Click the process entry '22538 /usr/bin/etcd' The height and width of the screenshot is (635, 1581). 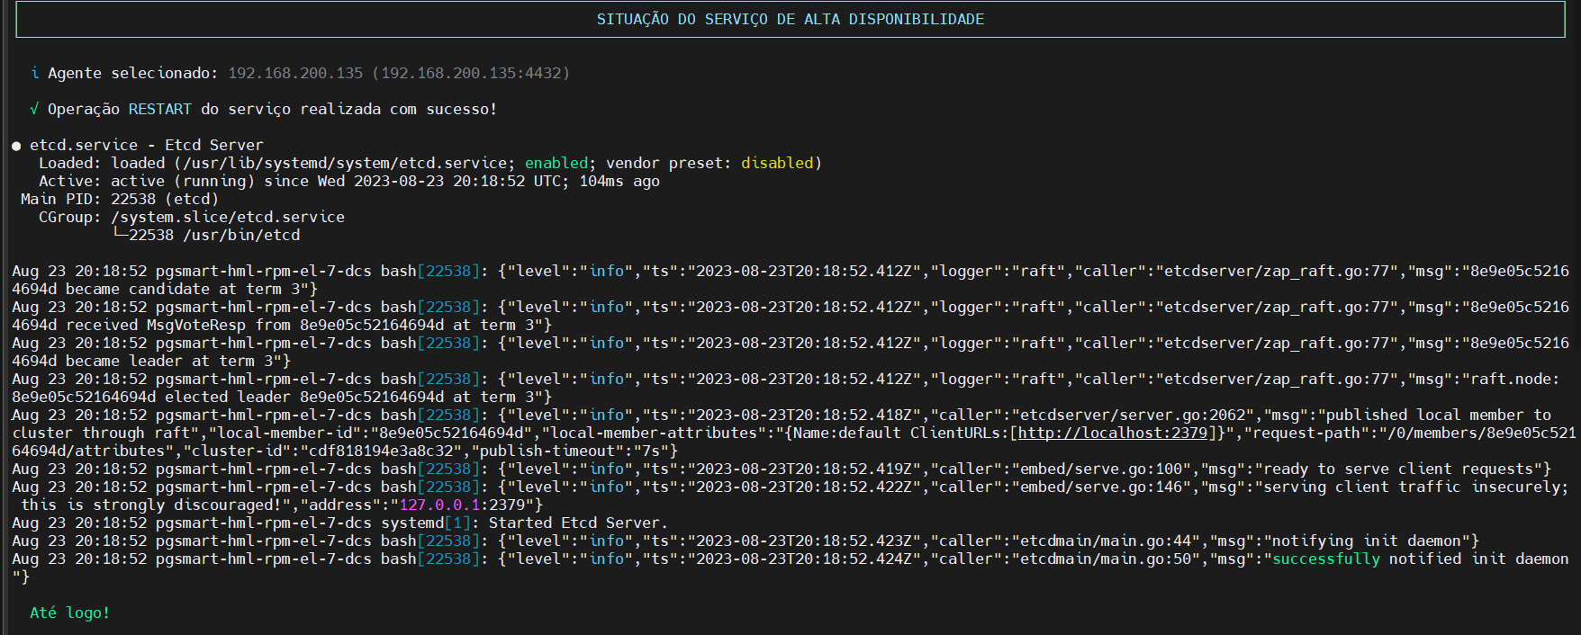pos(214,235)
